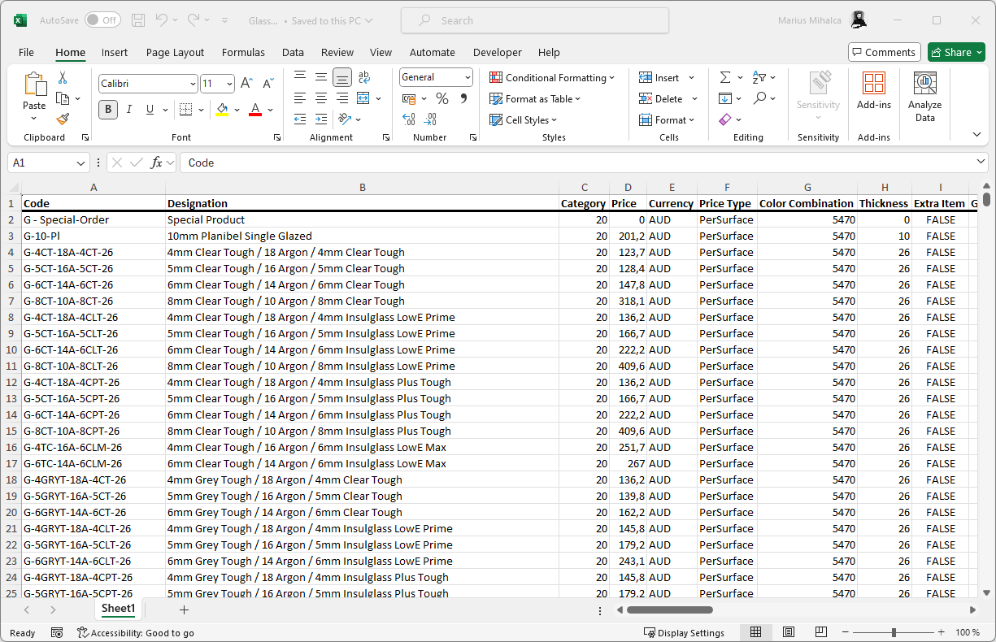The width and height of the screenshot is (996, 642).
Task: Switch to the Data ribbon tab
Action: (293, 52)
